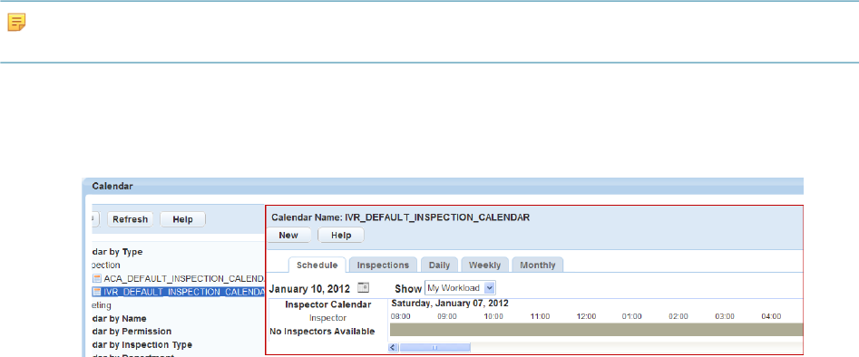Screen dimensions: 859x357
Task: Switch to the Inspections tab
Action: (x=383, y=265)
